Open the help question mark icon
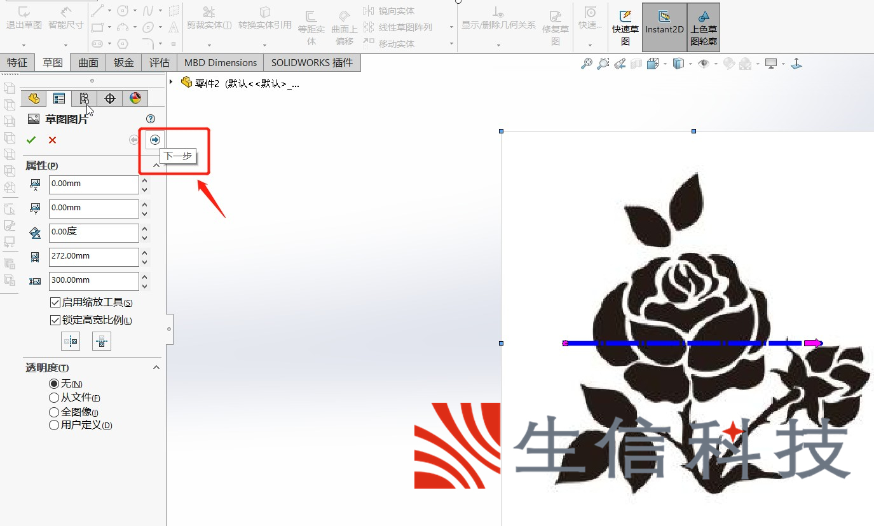 coord(151,119)
